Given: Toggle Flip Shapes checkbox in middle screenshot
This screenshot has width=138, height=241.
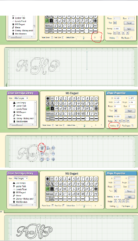Looking at the screenshot, I should point(132,125).
